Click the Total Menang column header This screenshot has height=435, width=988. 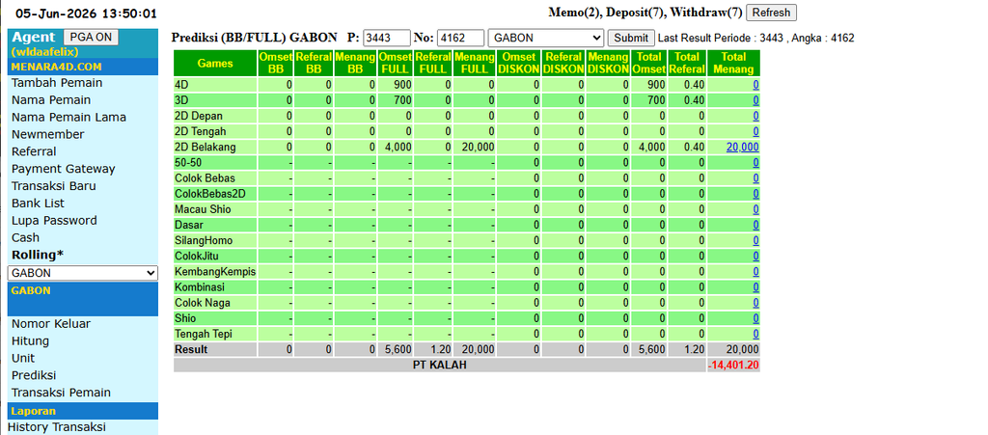(733, 63)
